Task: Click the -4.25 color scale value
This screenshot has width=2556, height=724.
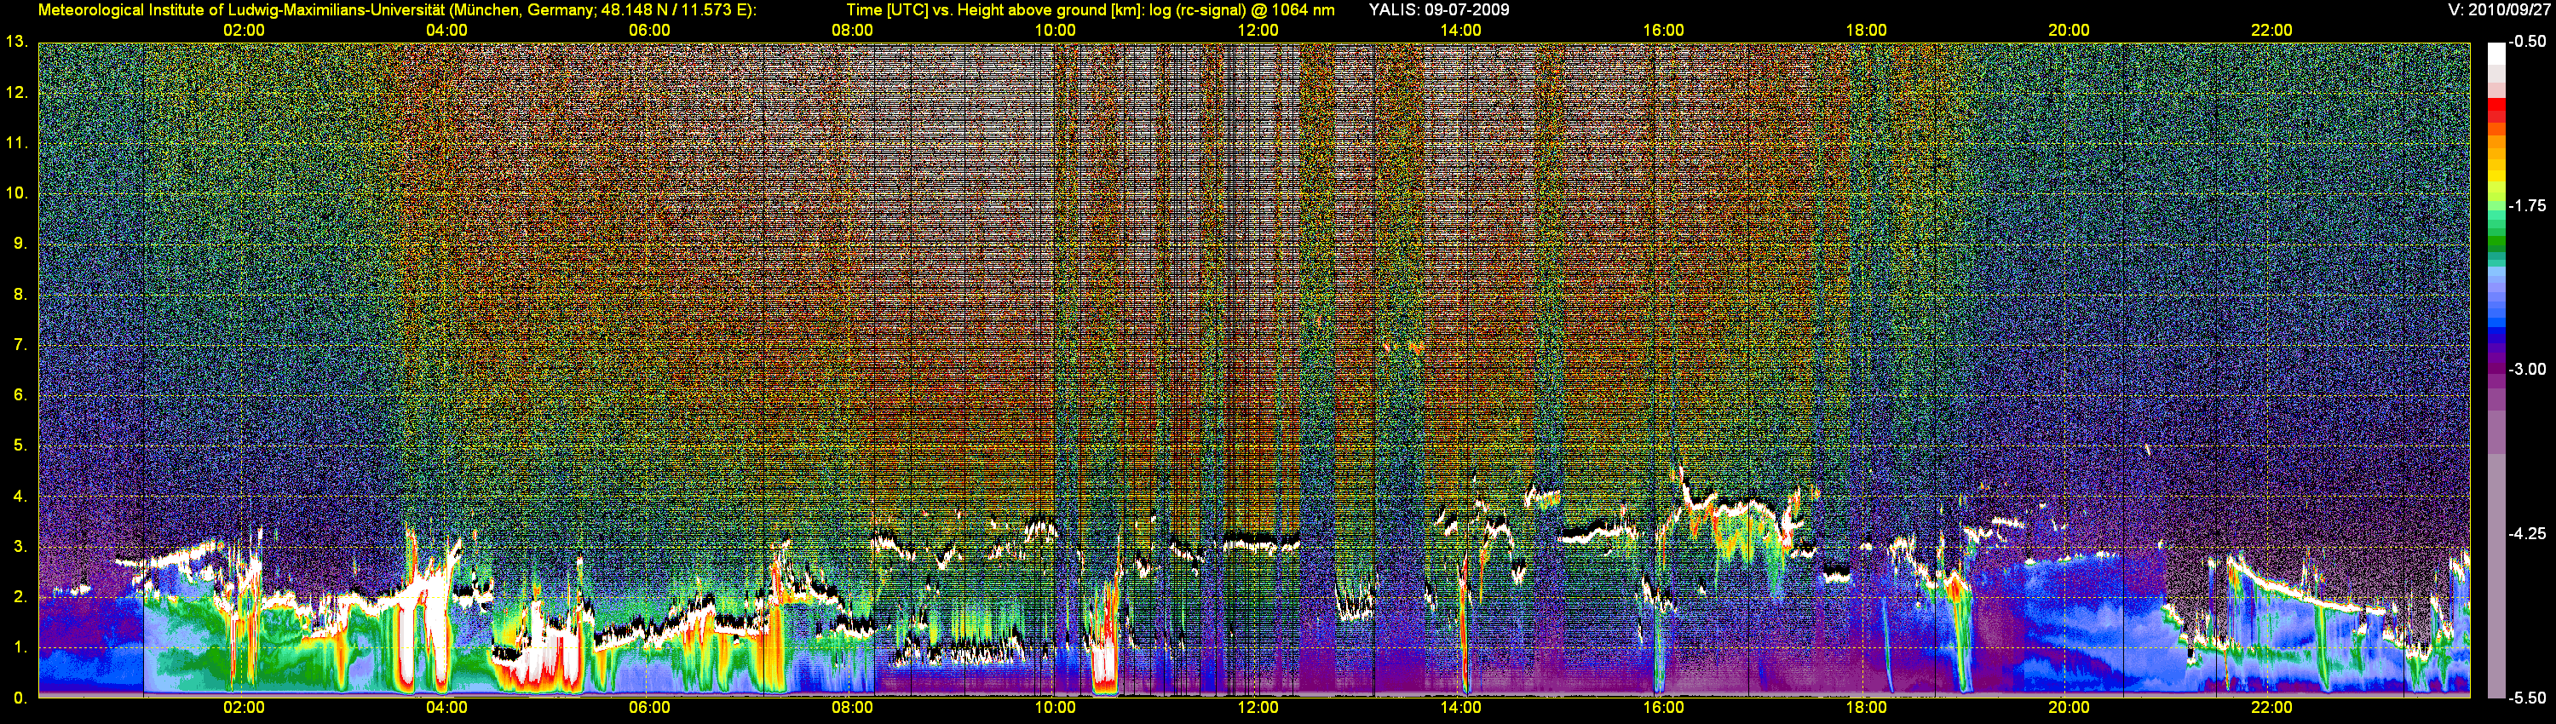Action: 2527,533
